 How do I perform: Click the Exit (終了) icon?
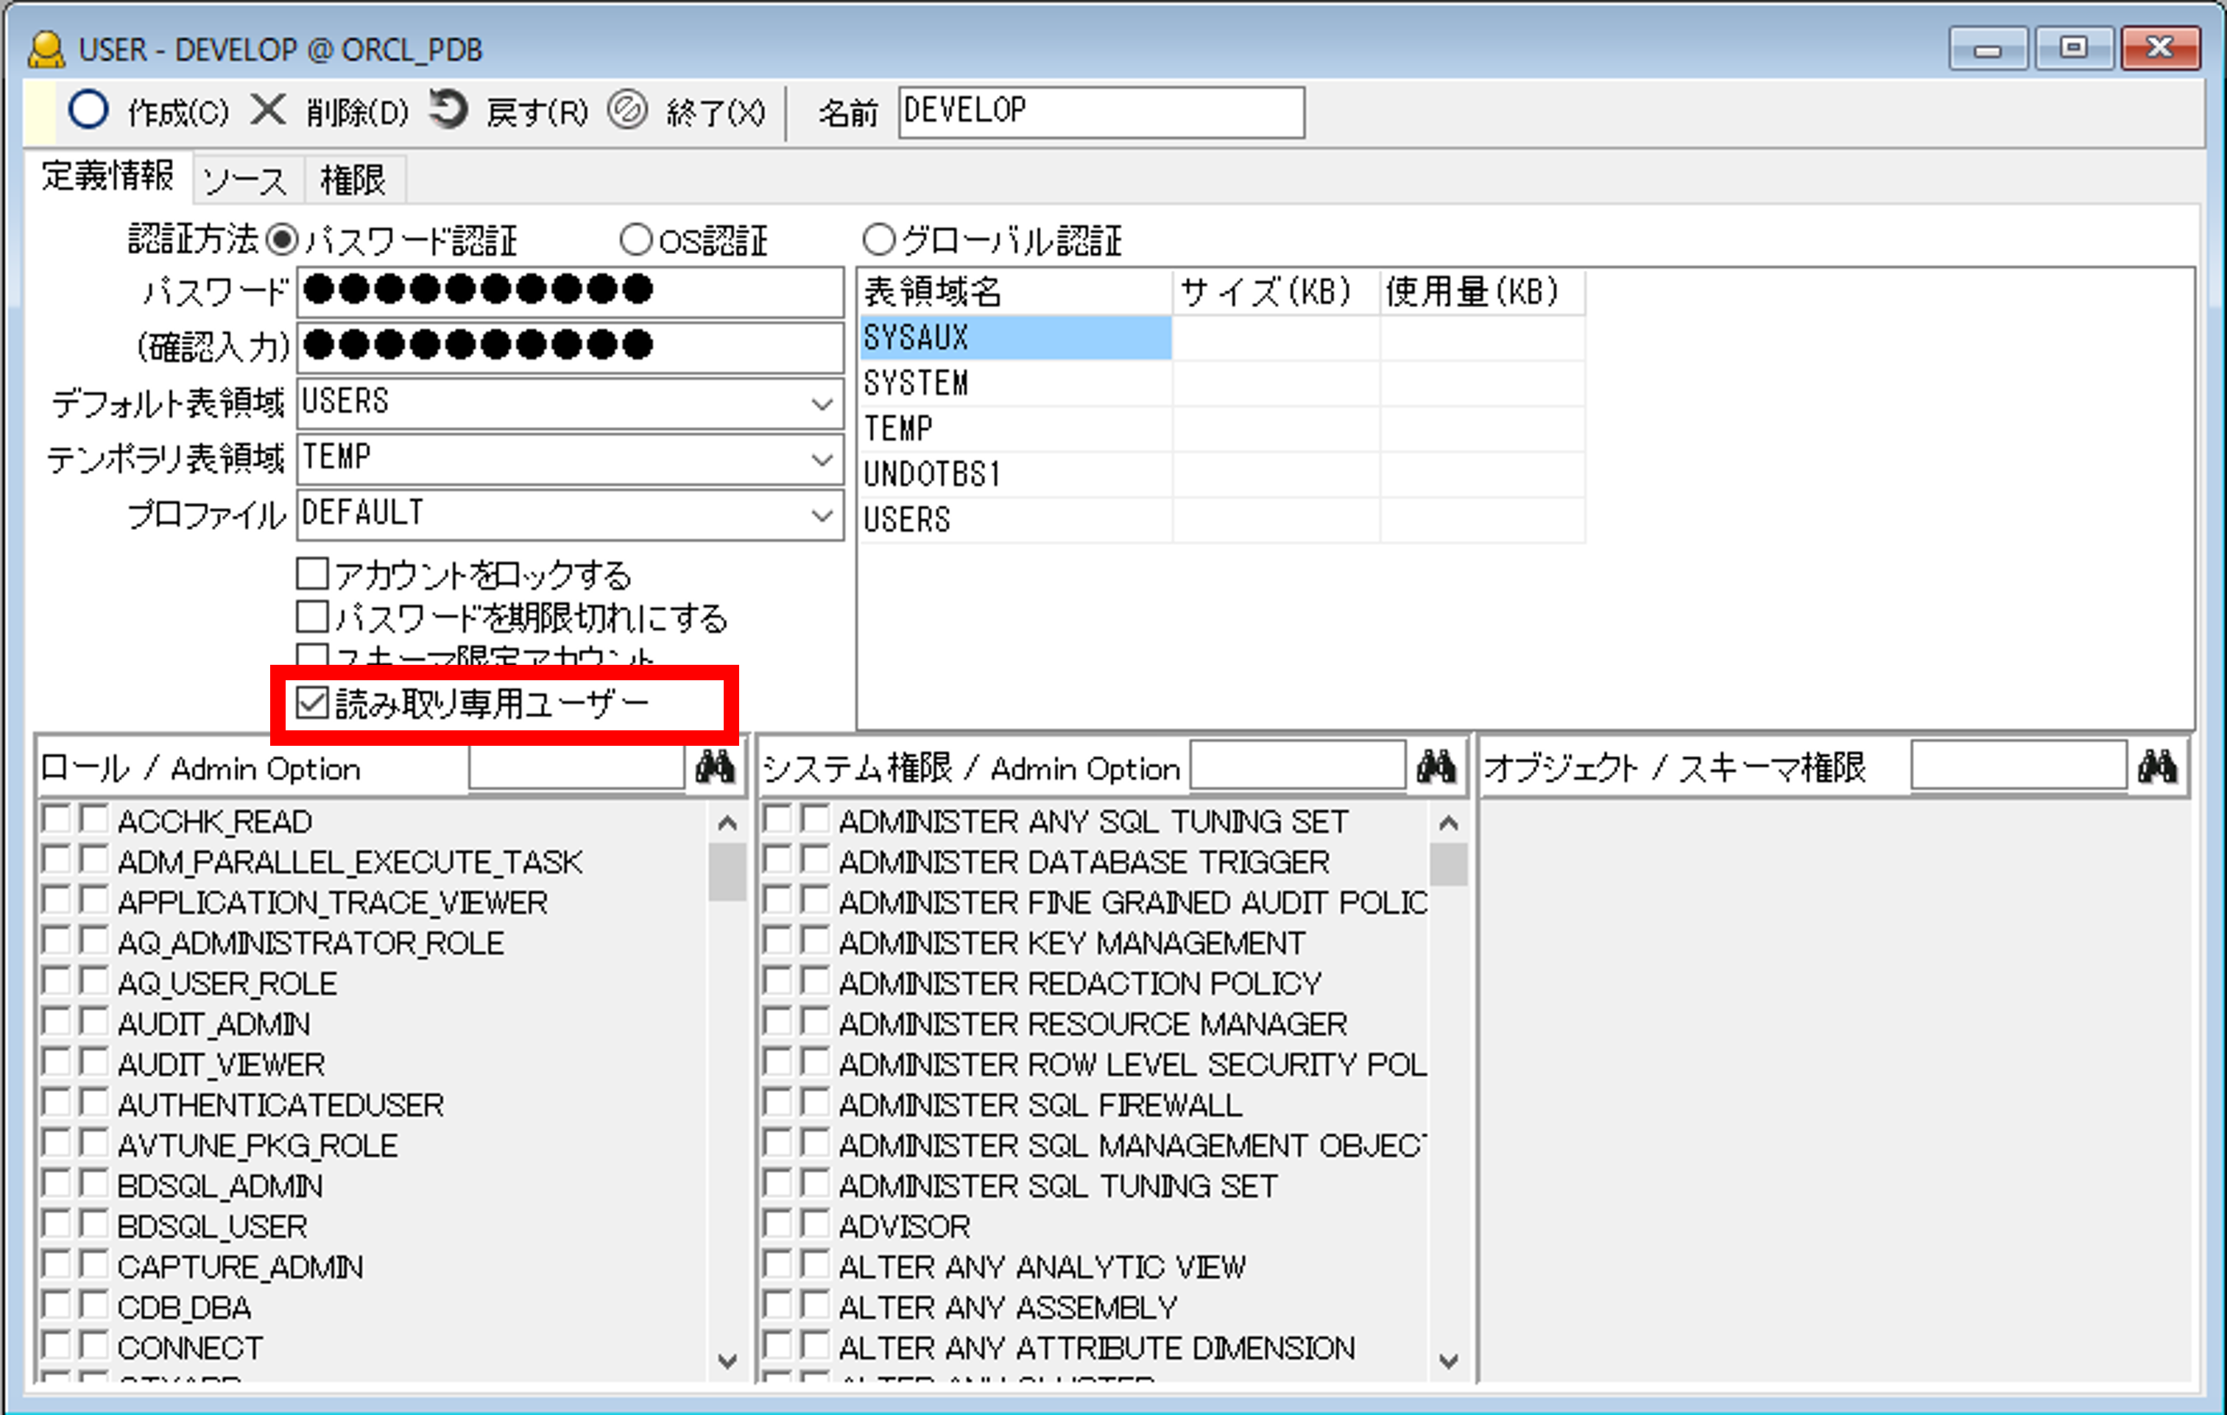[628, 110]
